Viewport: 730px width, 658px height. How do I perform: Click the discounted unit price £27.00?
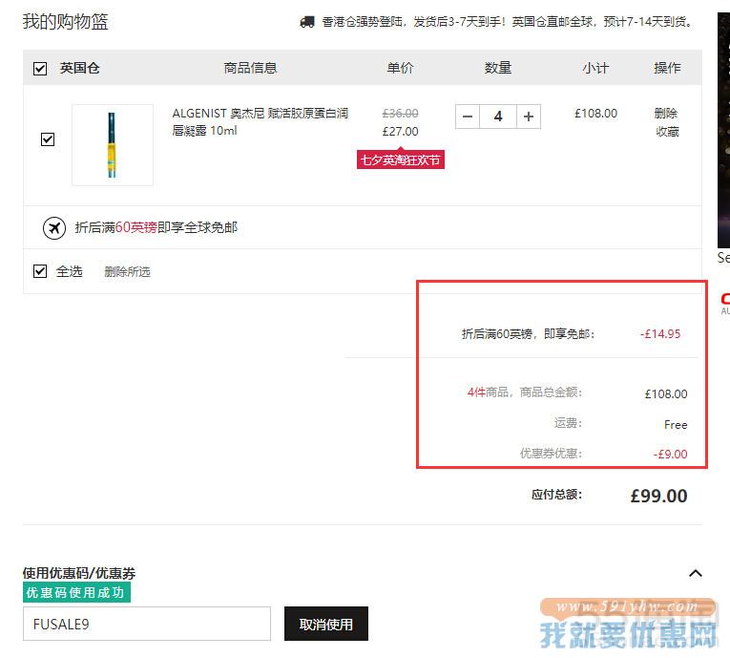[x=401, y=132]
